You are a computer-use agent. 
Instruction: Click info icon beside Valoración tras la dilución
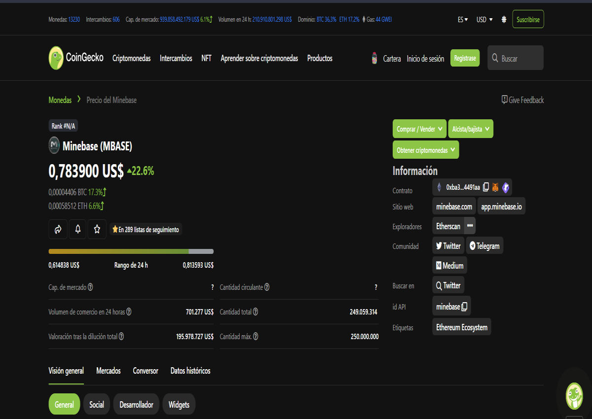[x=121, y=336]
